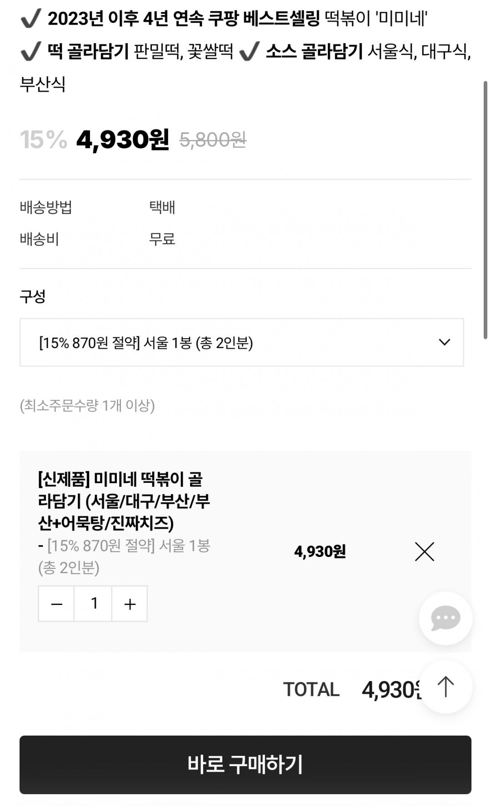Decrease quantity with the minus button
Image resolution: width=491 pixels, height=806 pixels.
coord(56,604)
